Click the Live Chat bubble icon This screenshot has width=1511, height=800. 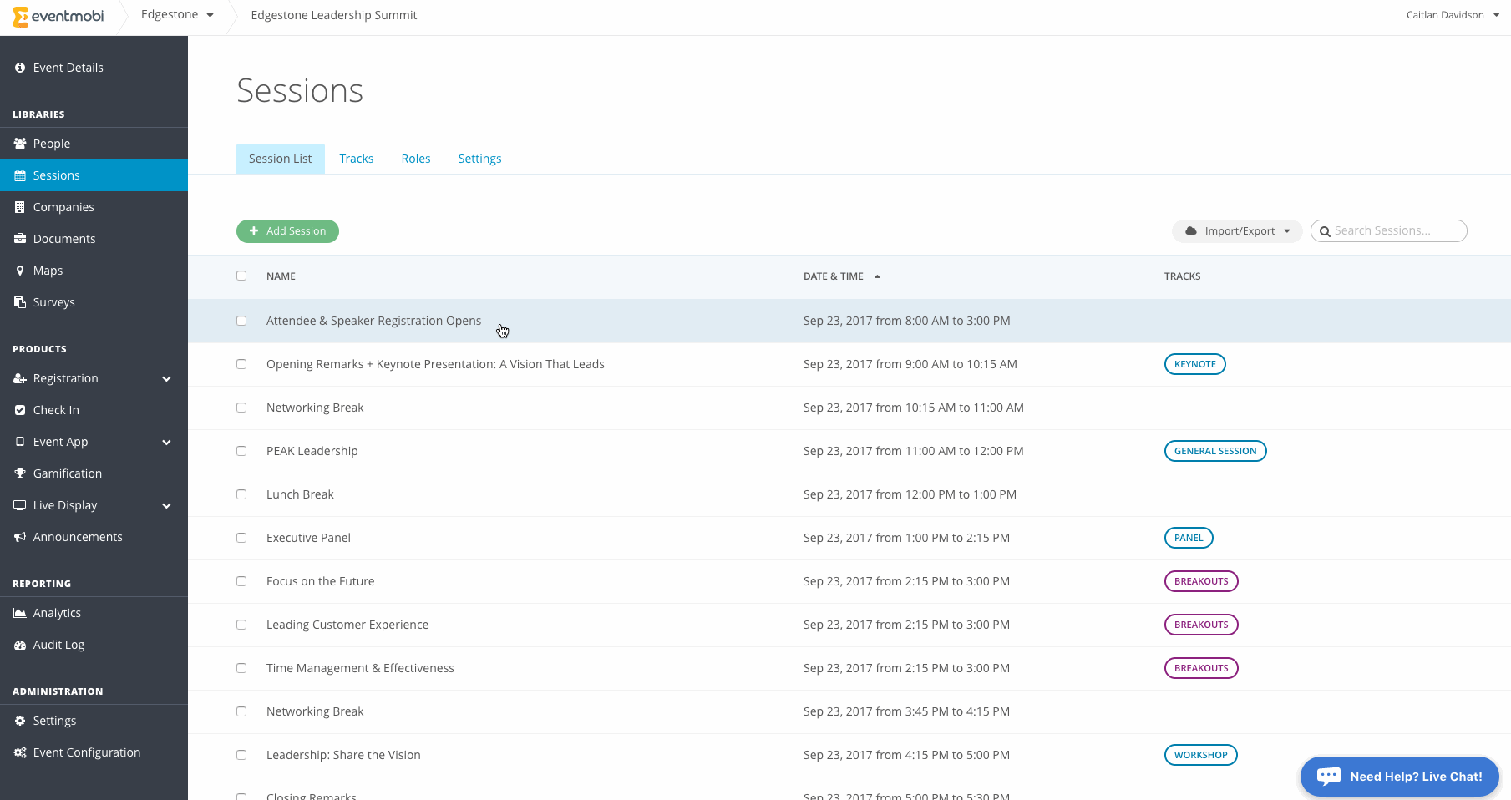1329,777
